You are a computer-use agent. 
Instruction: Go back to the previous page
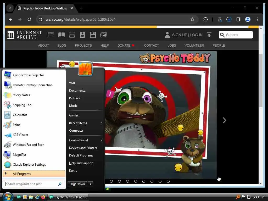(x=10, y=19)
